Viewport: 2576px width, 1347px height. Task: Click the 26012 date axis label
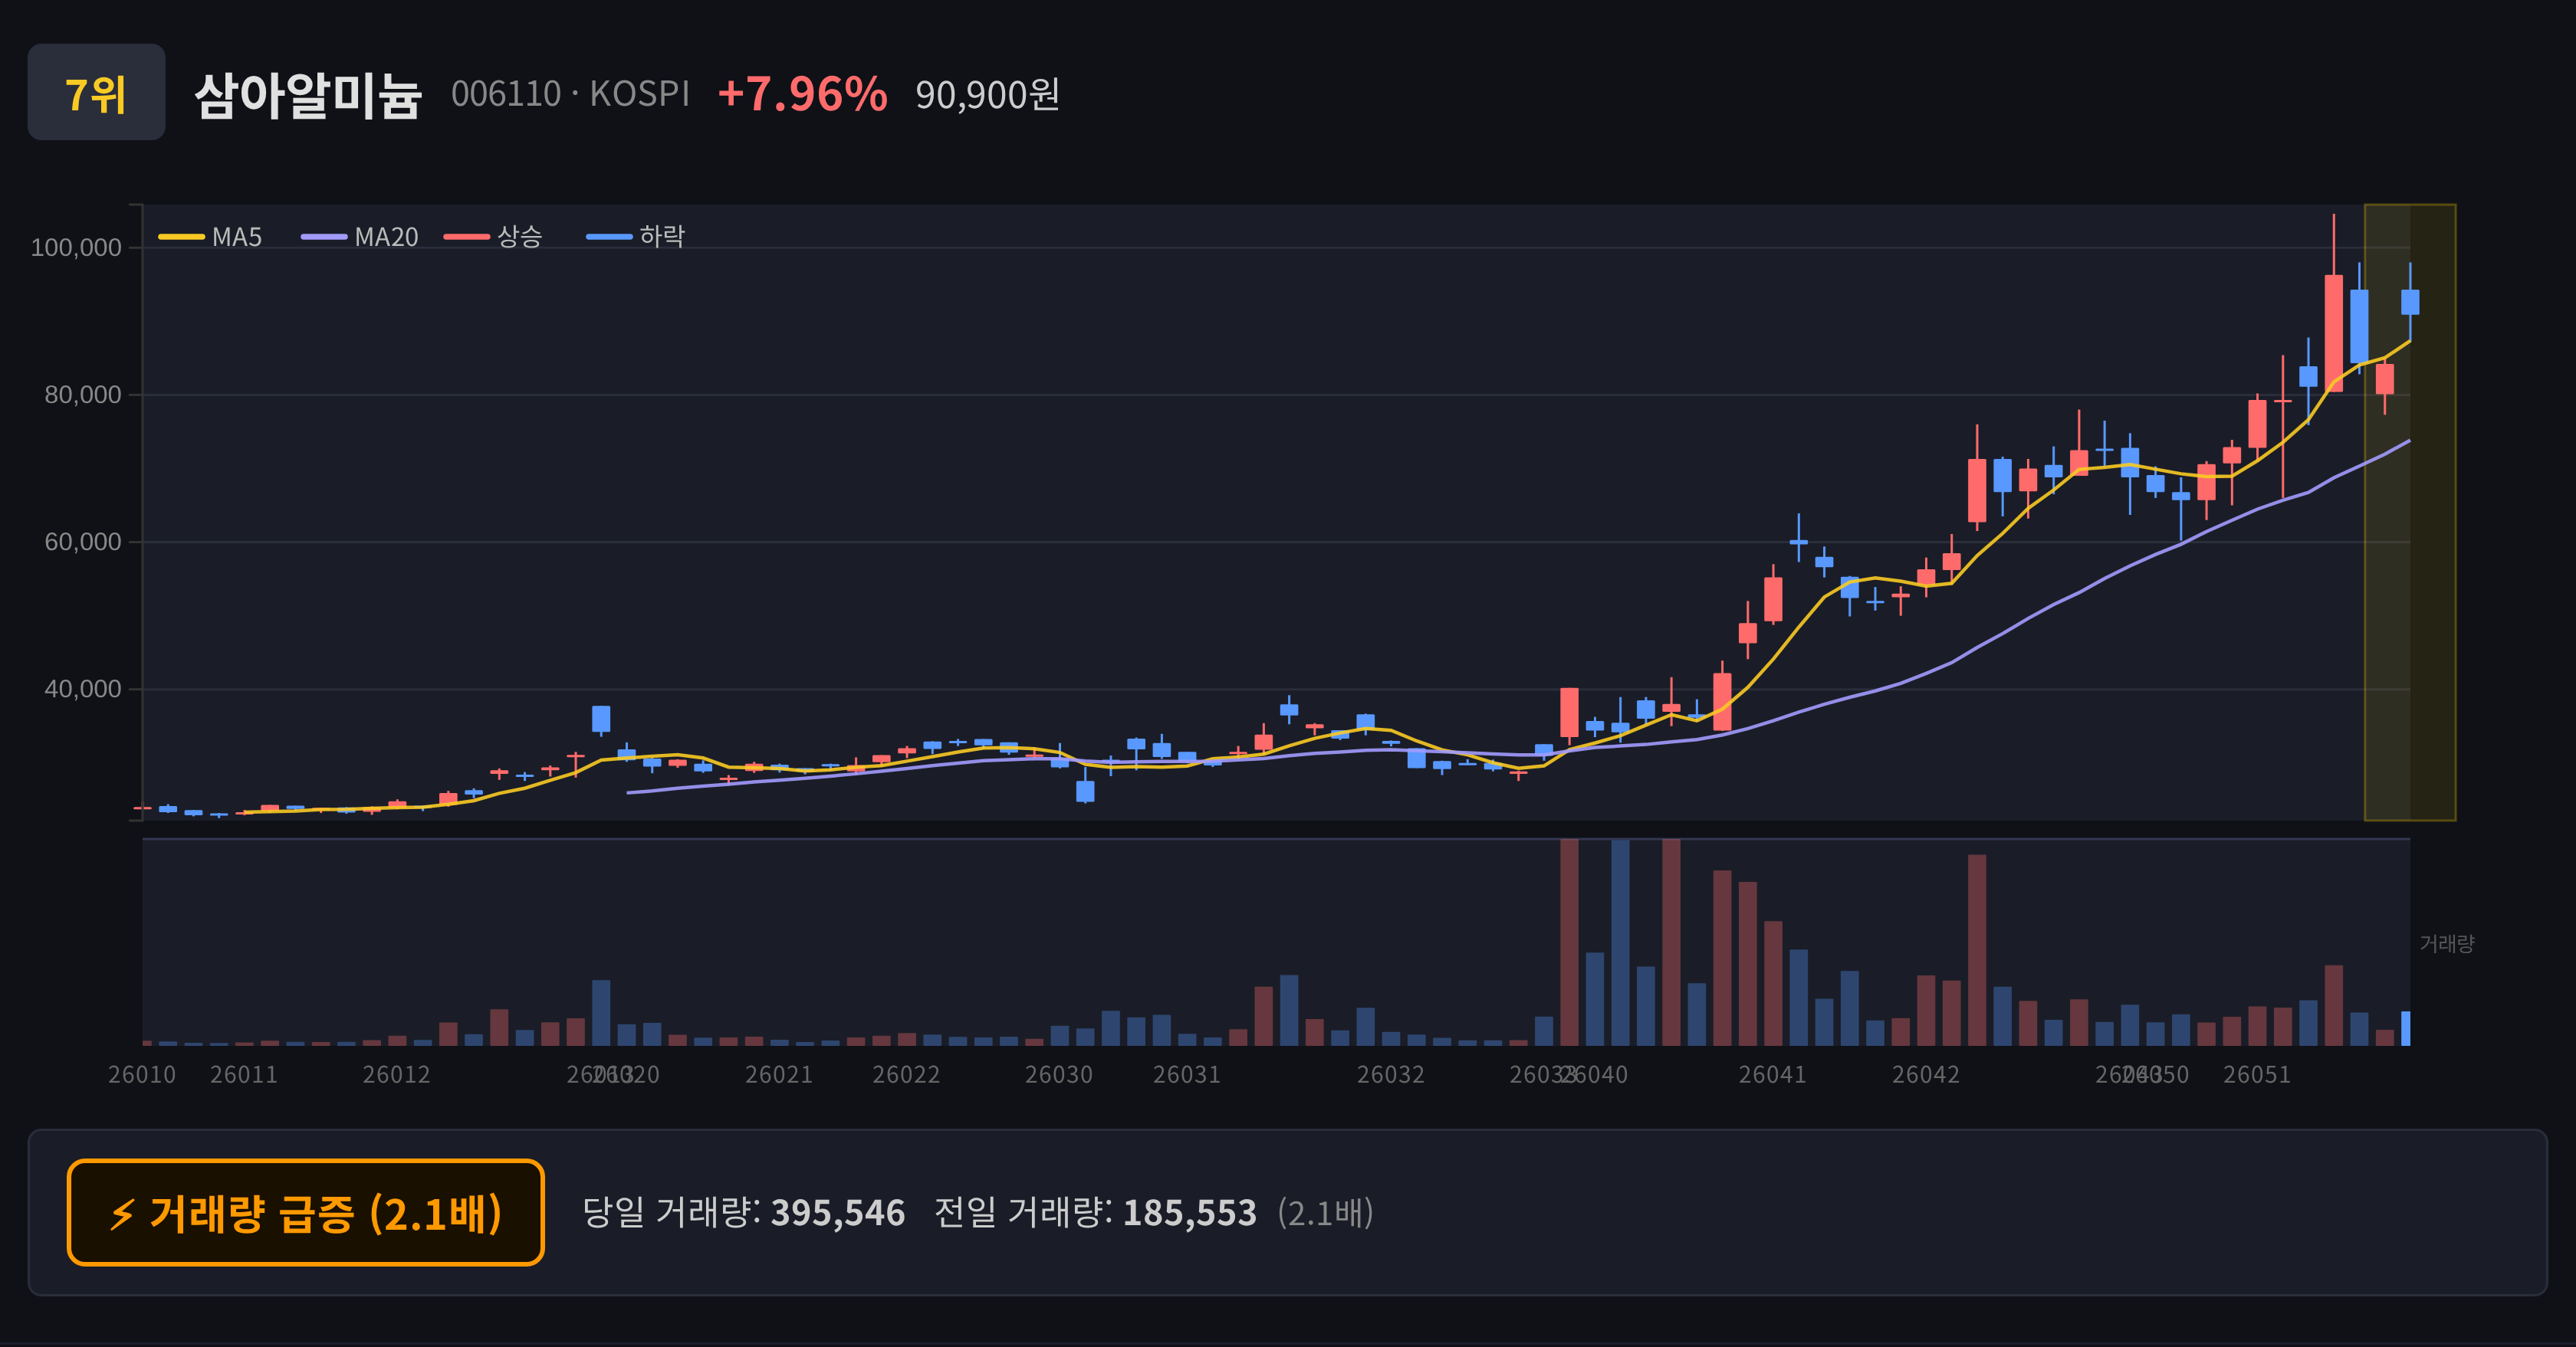coord(396,1075)
